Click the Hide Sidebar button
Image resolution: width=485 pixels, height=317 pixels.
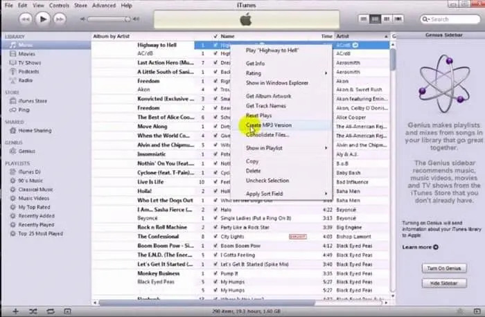pyautogui.click(x=443, y=284)
